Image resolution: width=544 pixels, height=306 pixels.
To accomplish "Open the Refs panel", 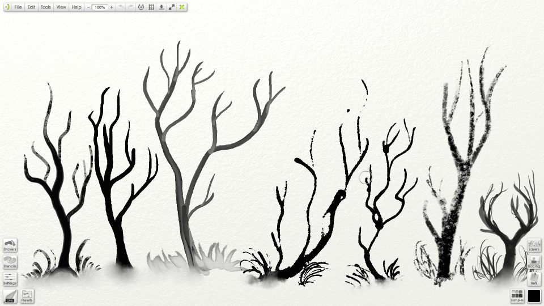I will (x=534, y=278).
